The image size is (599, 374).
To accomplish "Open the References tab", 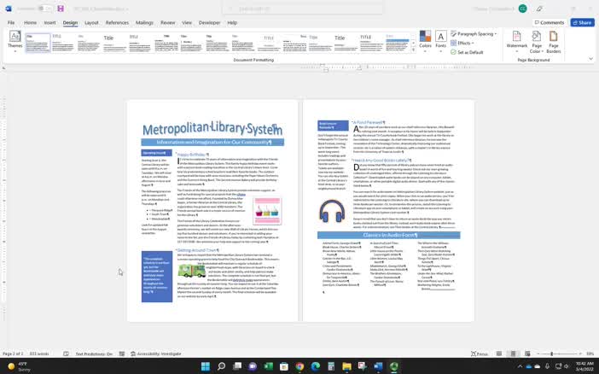I will 117,23.
